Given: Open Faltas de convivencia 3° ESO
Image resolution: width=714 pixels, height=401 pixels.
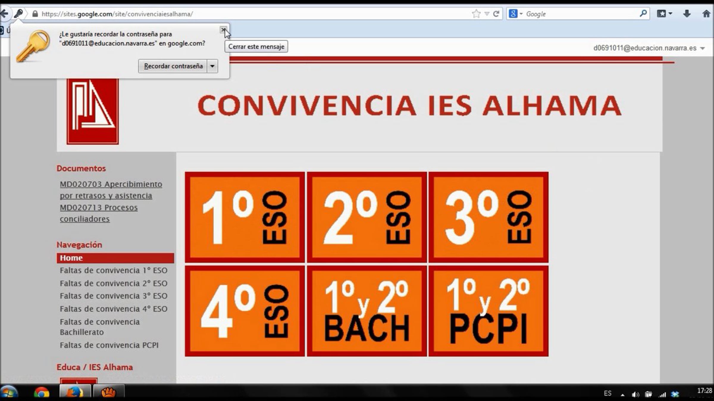Looking at the screenshot, I should pos(113,296).
